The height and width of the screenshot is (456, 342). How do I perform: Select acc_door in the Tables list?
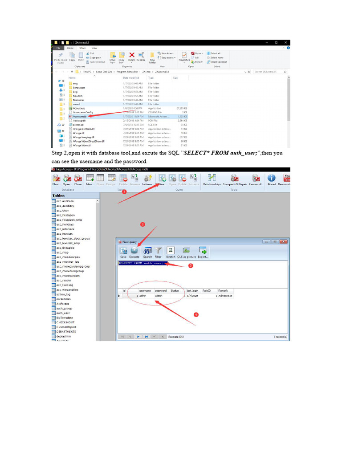[x=62, y=210]
